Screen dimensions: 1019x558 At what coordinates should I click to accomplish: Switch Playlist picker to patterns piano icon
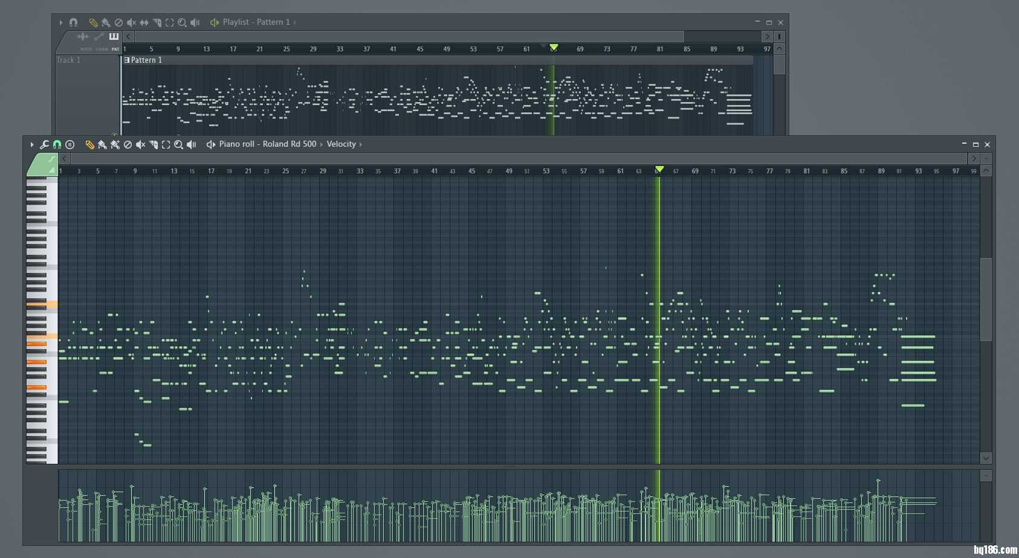pyautogui.click(x=114, y=37)
